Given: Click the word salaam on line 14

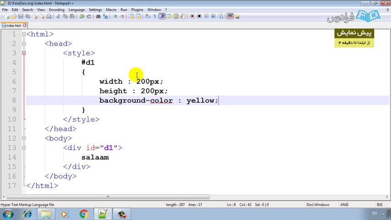Looking at the screenshot, I should pos(95,157).
